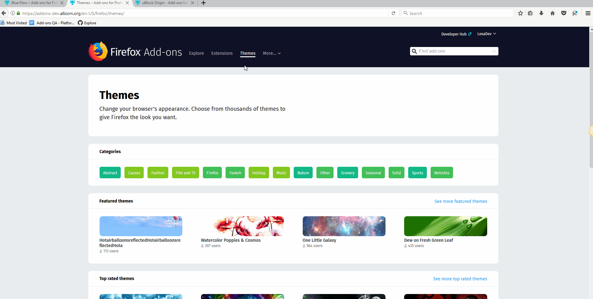Open the Developer Hub link
Viewport: 593px width, 299px height.
[x=456, y=34]
